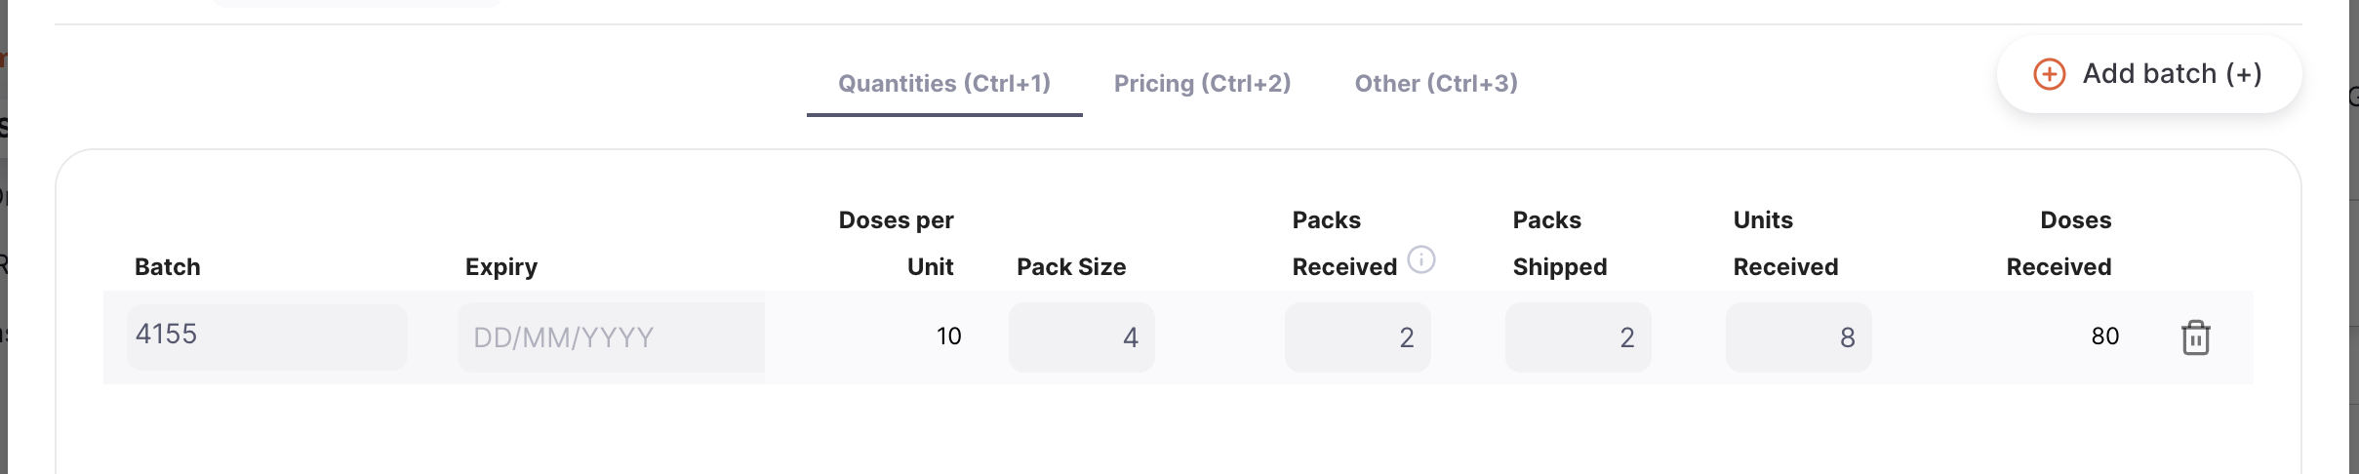
Task: Click the Units Received field showing 8
Action: tap(1798, 337)
